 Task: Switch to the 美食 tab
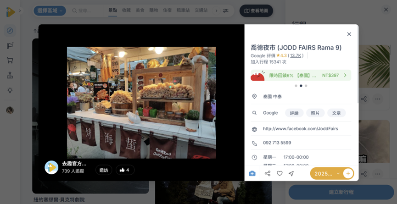pos(140,11)
